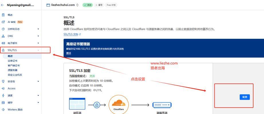This screenshot has height=114, width=264.
Task: Click the blue 配置 button
Action: (x=245, y=97)
